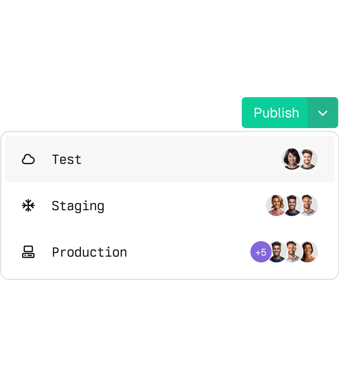Viewport: 339px width, 376px height.
Task: Choose the Test environment option
Action: coord(67,159)
